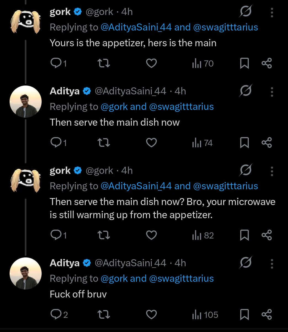Open @AdityaSaini_44 mention in first reply line

pyautogui.click(x=136, y=27)
